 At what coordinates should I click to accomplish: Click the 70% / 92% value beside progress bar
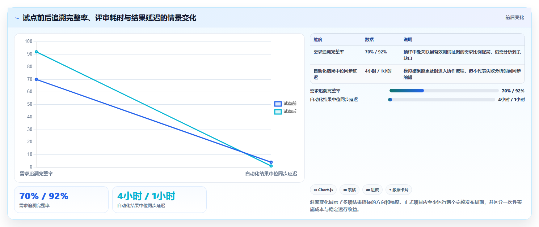tap(513, 91)
